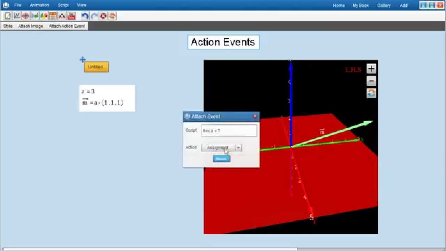Select the Attach Image option
Screen dimensions: 446x251
pos(31,26)
